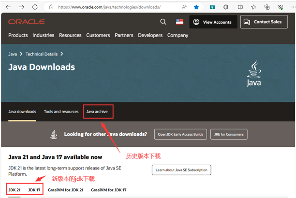Click JRE for Consumers button

229,134
